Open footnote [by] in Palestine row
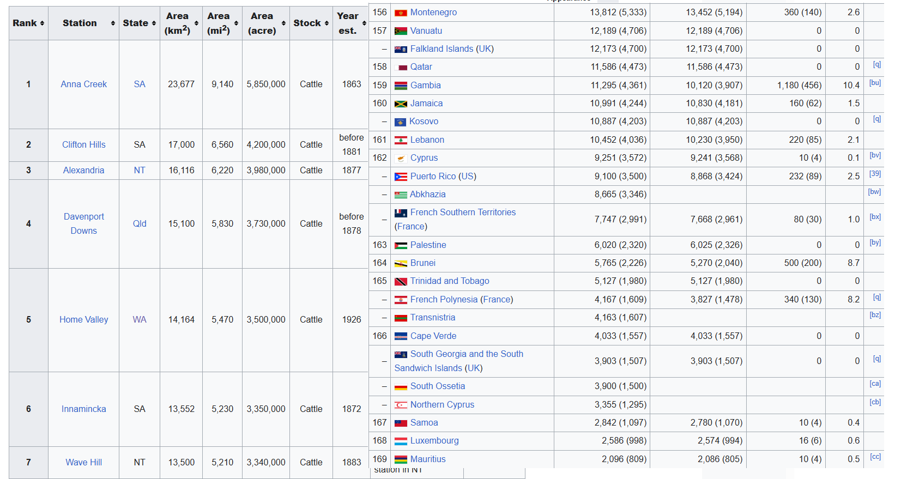Screen dimensions: 901x479 [x=875, y=242]
